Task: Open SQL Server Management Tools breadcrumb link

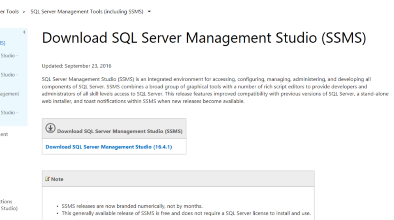Action: coord(87,12)
